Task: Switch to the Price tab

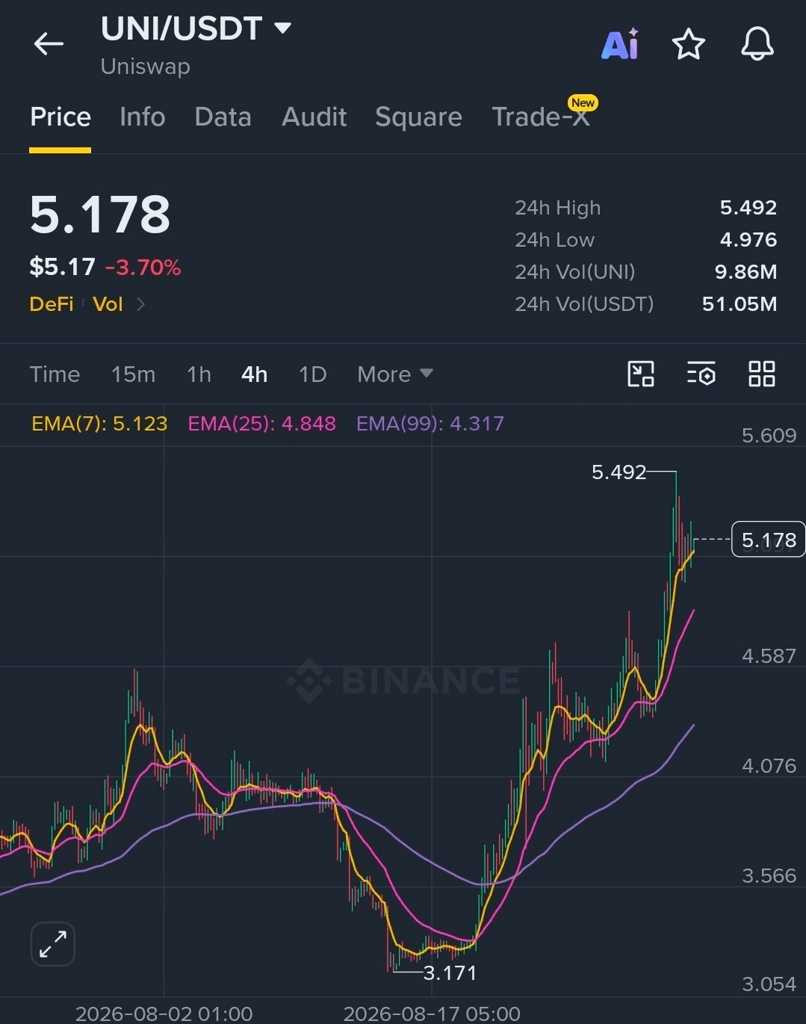Action: 61,117
